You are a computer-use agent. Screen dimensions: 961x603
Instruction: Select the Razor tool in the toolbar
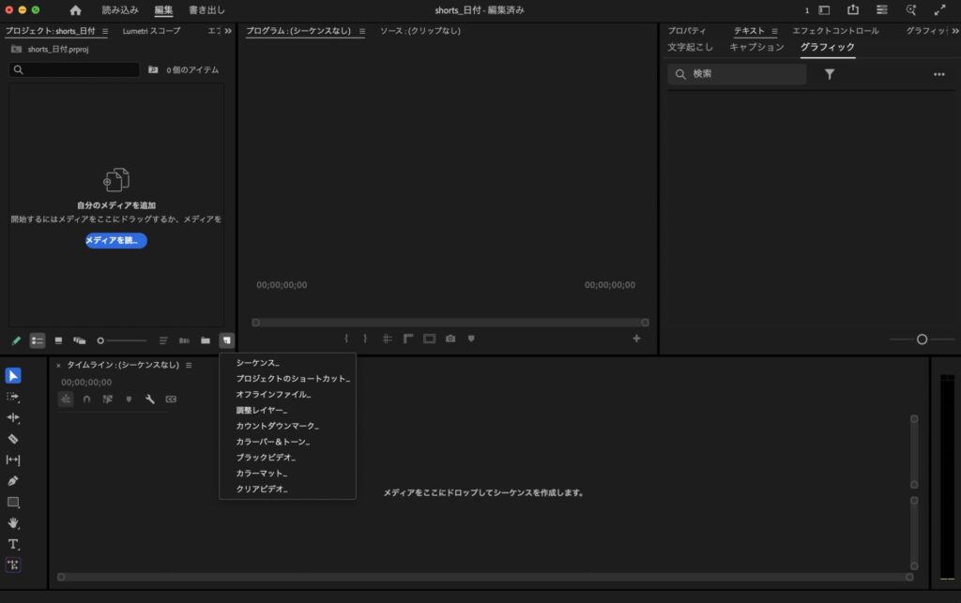pos(13,439)
